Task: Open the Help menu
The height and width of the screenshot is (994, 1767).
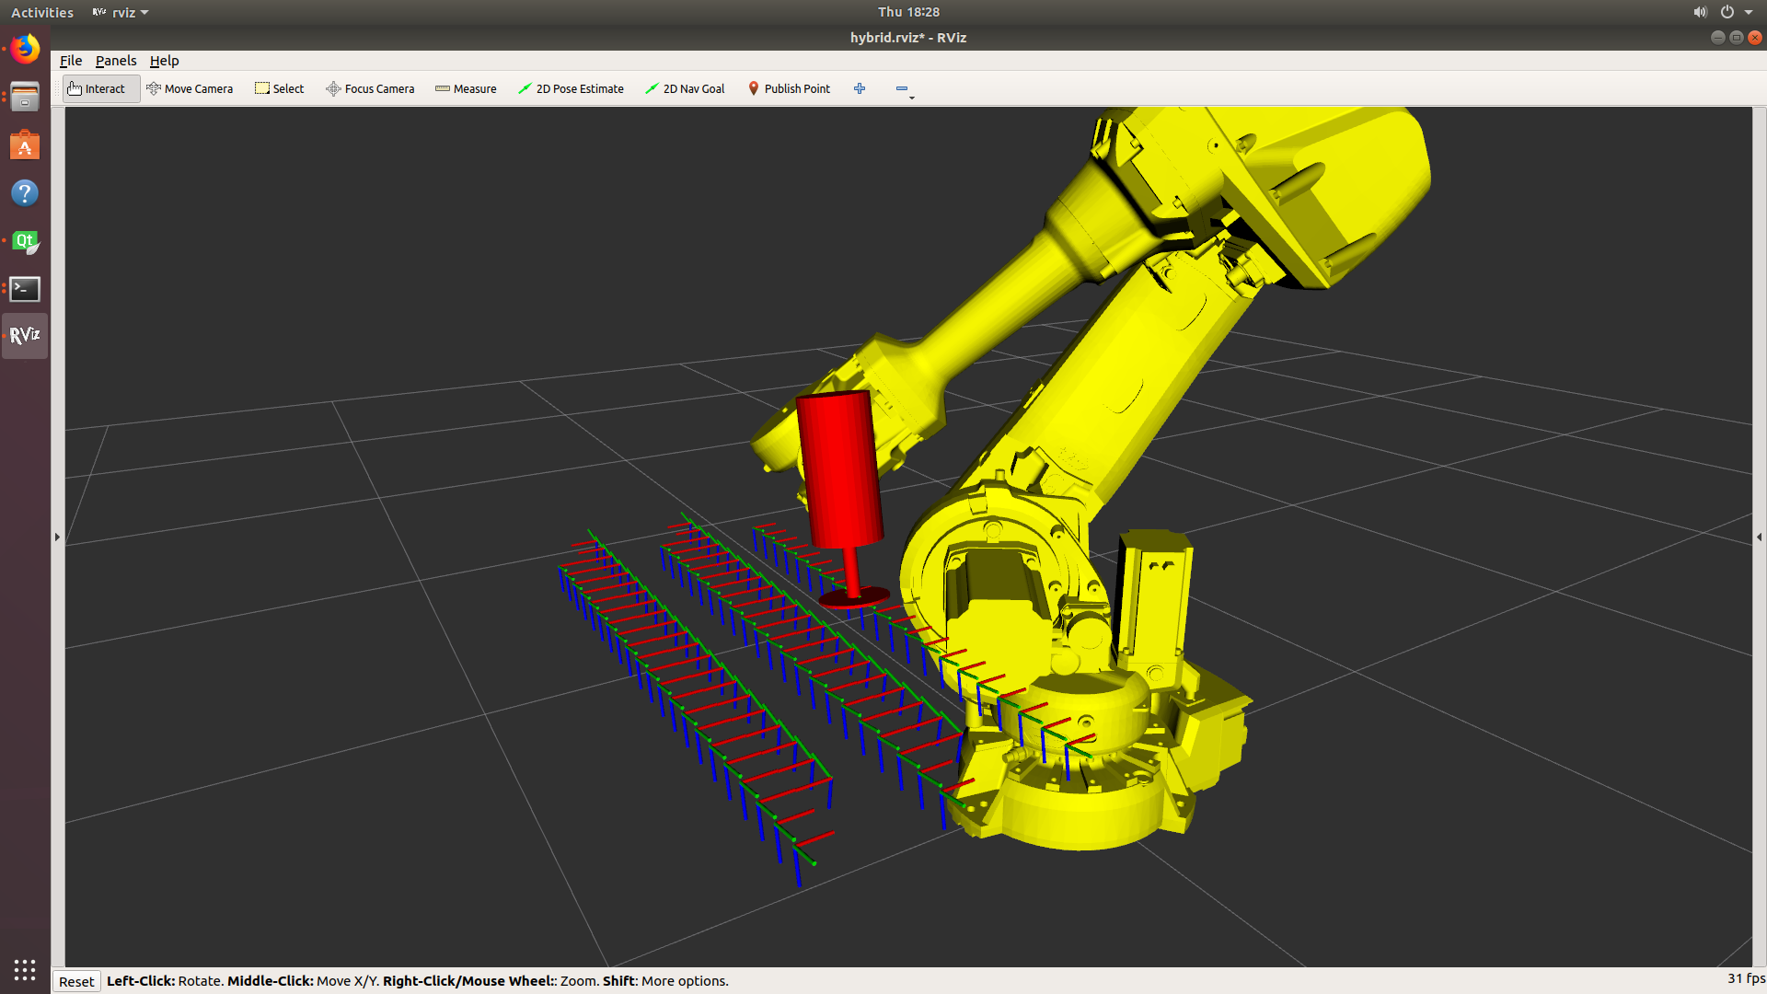Action: [x=164, y=61]
